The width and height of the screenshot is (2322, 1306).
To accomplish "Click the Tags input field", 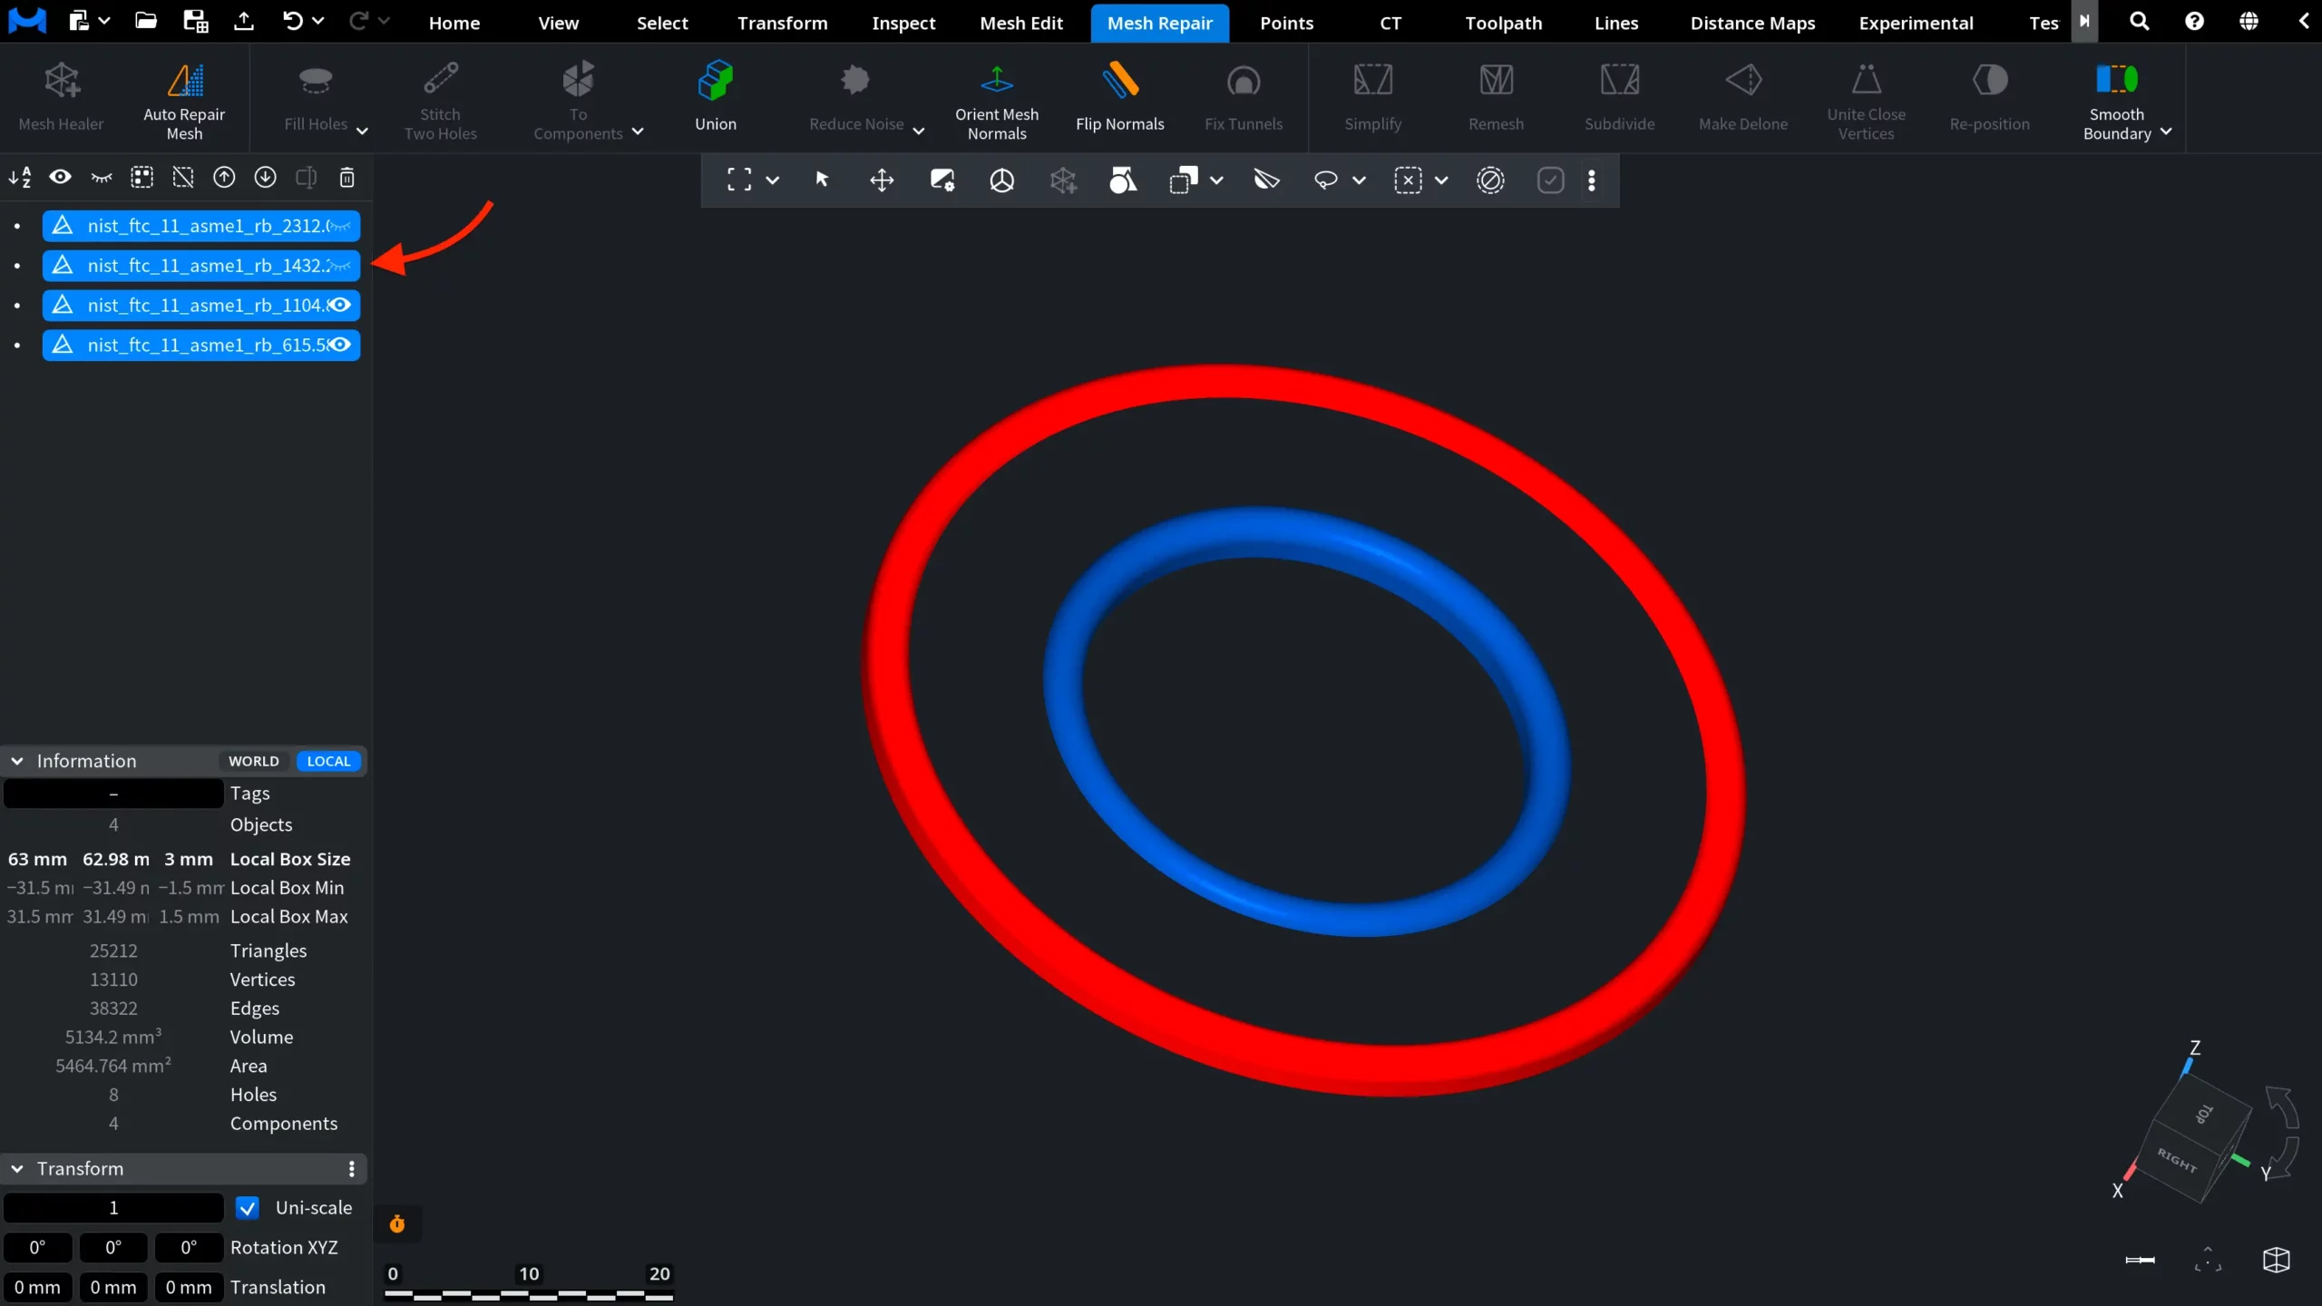I will point(113,793).
